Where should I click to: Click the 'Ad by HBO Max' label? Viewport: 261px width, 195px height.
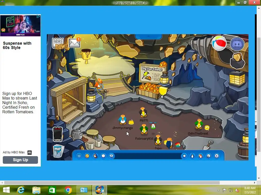click(14, 152)
